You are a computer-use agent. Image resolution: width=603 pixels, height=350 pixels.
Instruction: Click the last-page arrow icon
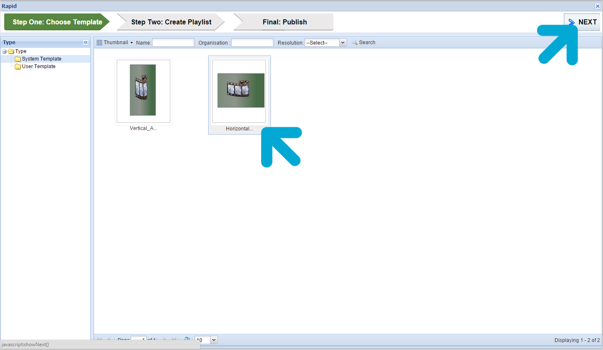click(x=174, y=340)
